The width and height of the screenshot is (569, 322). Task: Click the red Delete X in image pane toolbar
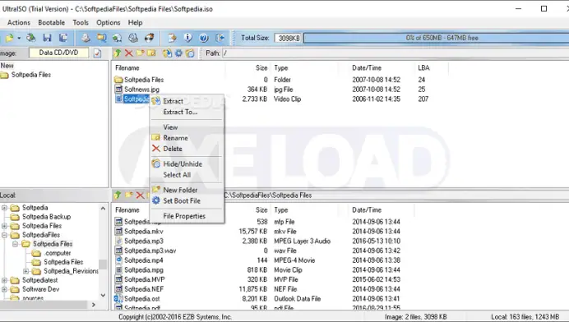[x=128, y=53]
